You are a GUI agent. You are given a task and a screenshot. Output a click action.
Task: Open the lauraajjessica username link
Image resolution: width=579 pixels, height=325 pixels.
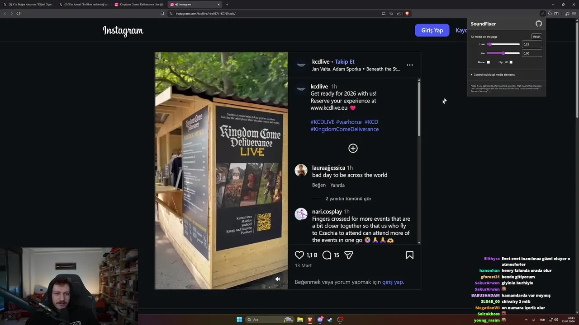329,167
